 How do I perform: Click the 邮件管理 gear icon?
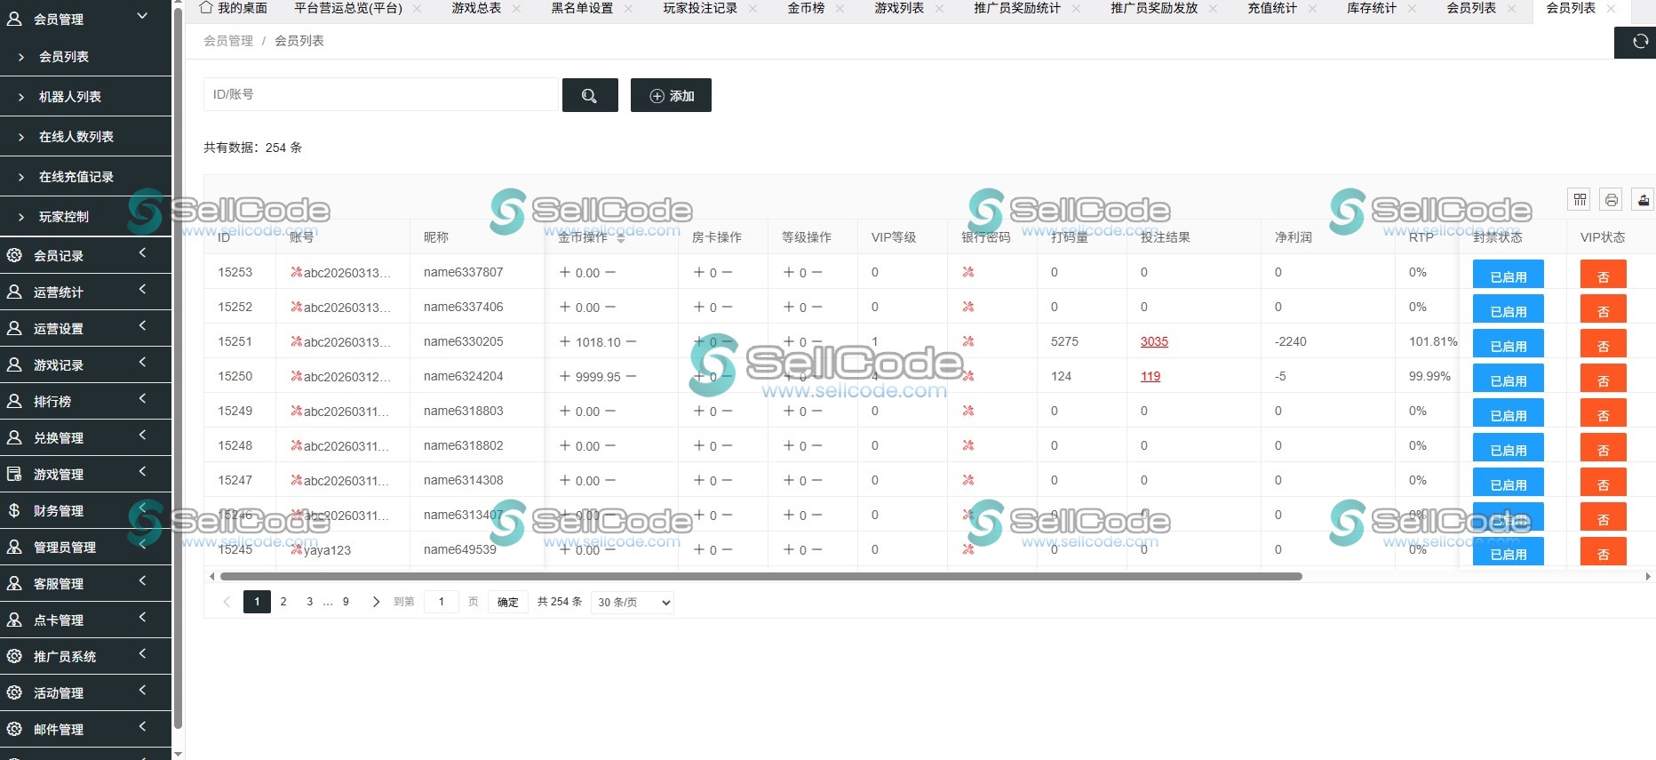tap(14, 729)
